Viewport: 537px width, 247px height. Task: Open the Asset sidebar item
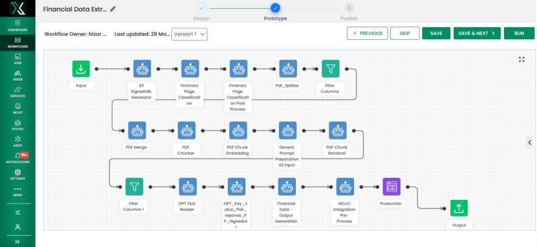[17, 142]
